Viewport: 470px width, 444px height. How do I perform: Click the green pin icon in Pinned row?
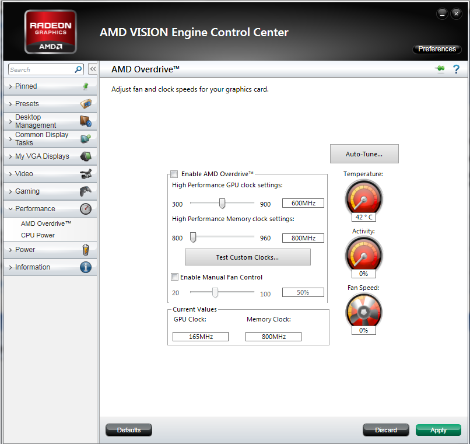click(86, 86)
